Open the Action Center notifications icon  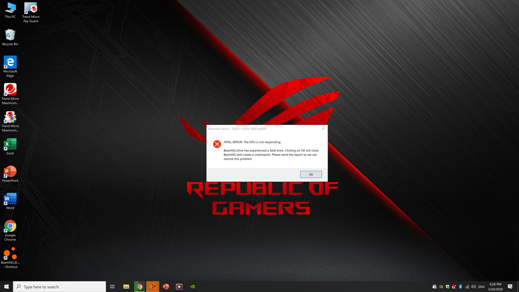pos(510,287)
